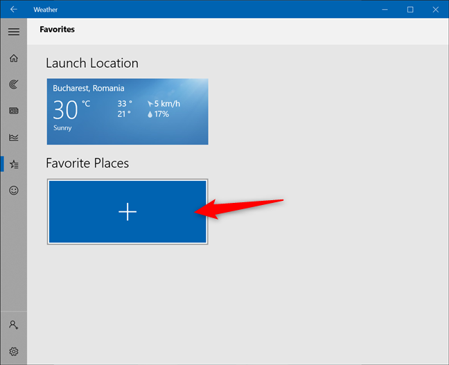Open the Maps radar view
The image size is (449, 365).
point(13,84)
